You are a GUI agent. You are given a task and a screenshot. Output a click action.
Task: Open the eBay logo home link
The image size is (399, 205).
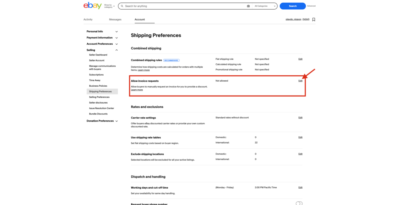tap(92, 5)
